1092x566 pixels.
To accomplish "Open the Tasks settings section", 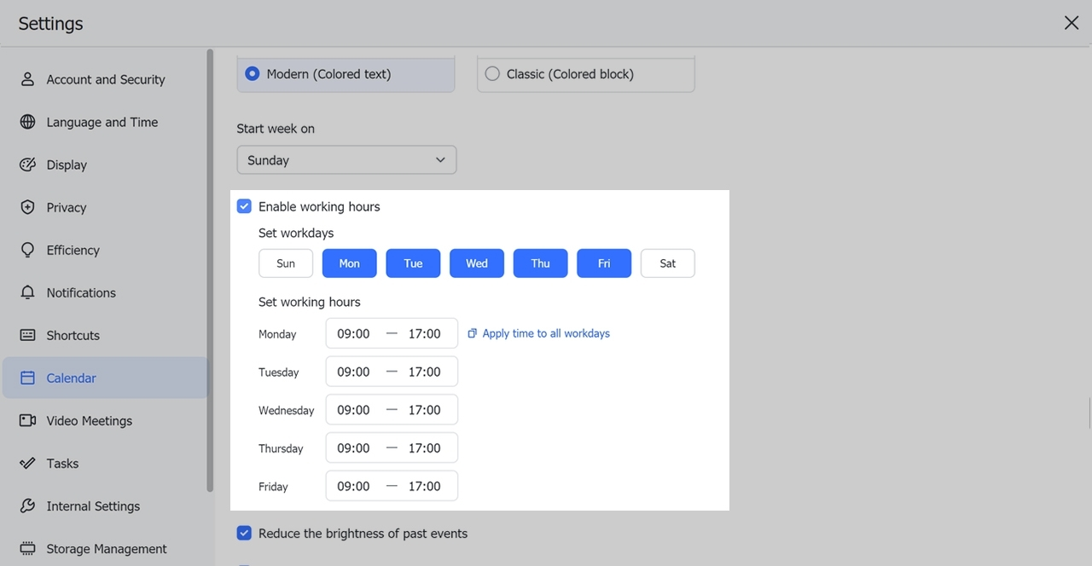I will tap(62, 464).
